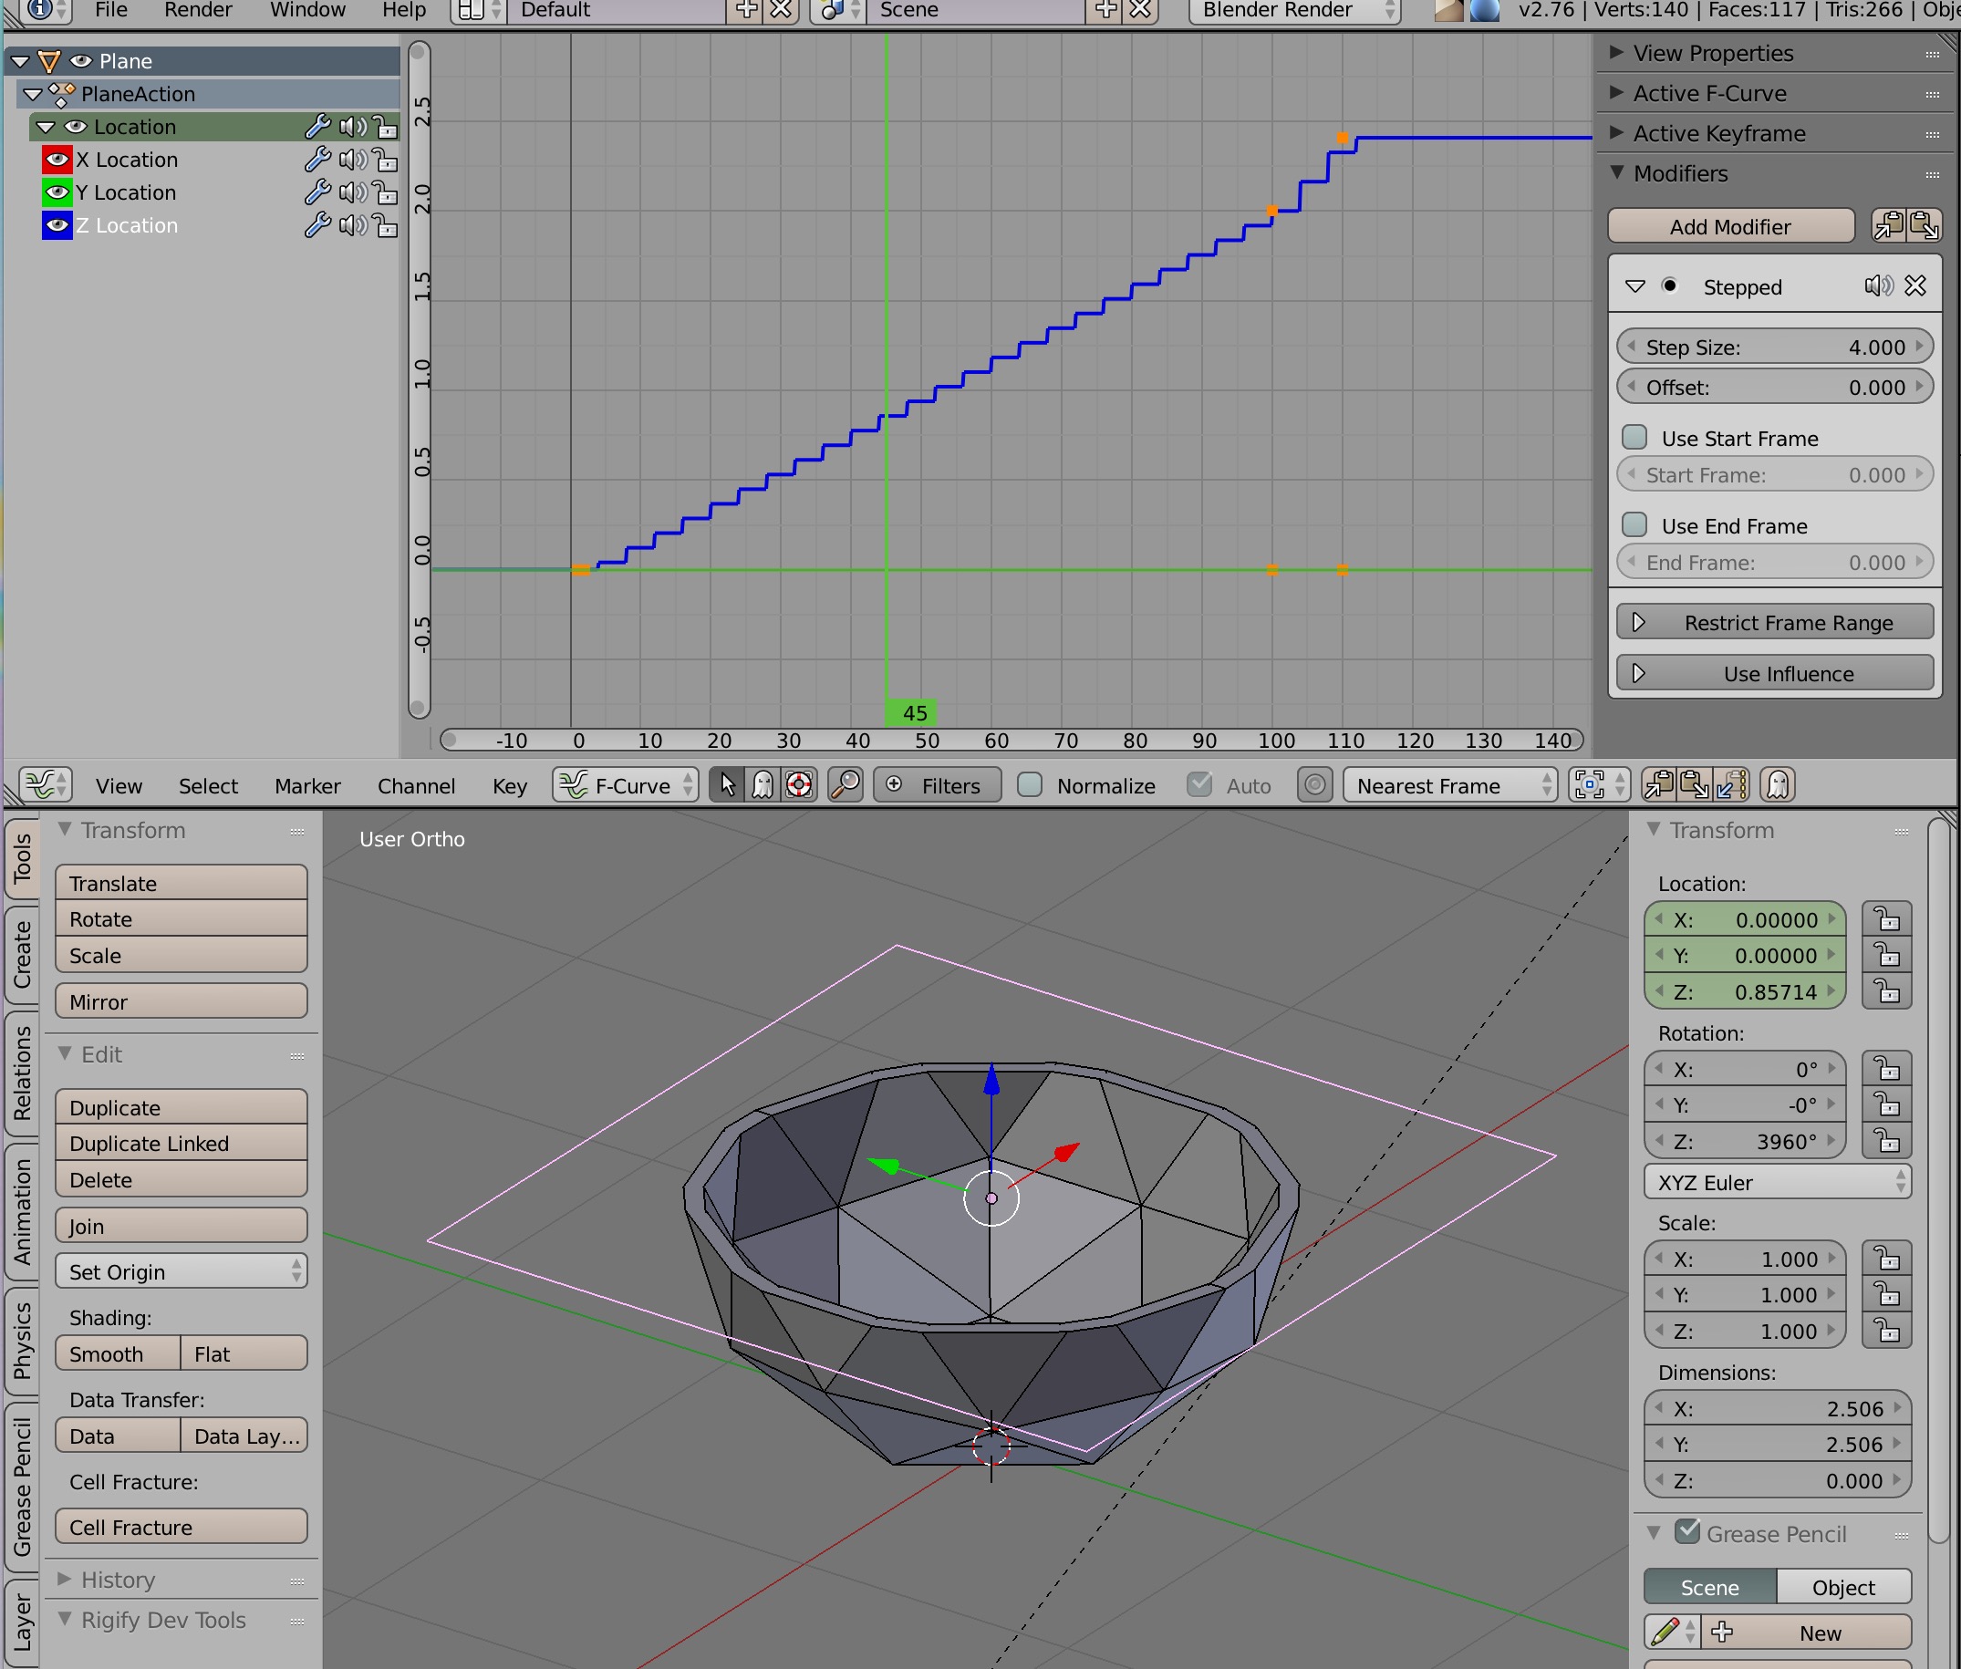Click the Stepped modifier mute speaker icon
This screenshot has height=1669, width=1961.
coord(1879,285)
